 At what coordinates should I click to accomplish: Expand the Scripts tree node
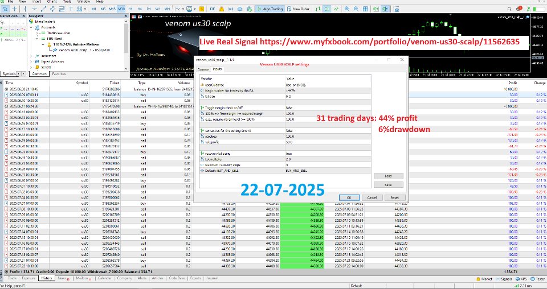tap(31, 67)
